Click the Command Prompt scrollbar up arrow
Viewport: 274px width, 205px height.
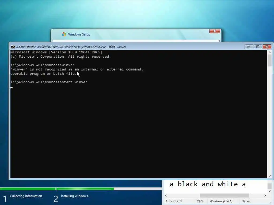269,52
